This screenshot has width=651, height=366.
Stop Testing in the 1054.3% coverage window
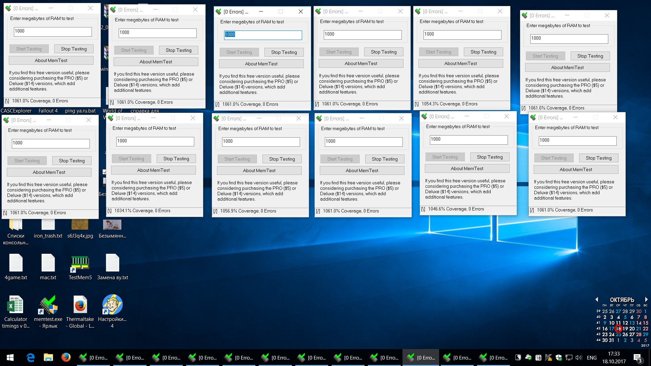pyautogui.click(x=483, y=52)
